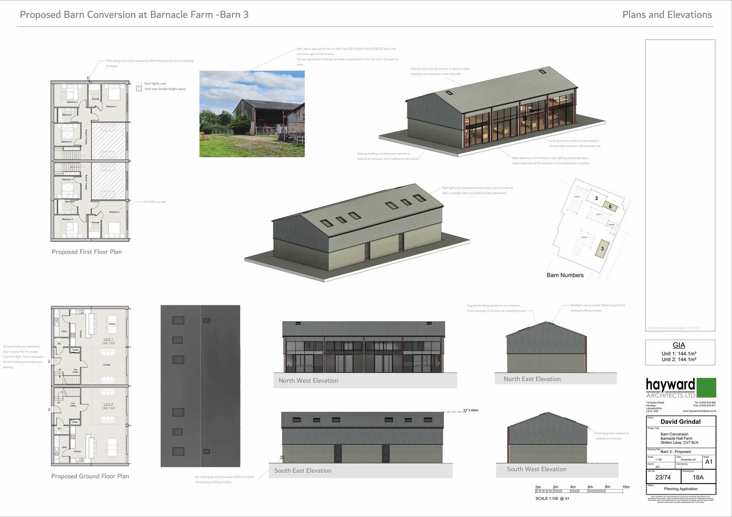Viewport: 732px width, 517px height.
Task: Click the '19 Station Road' address line
Action: pyautogui.click(x=655, y=403)
